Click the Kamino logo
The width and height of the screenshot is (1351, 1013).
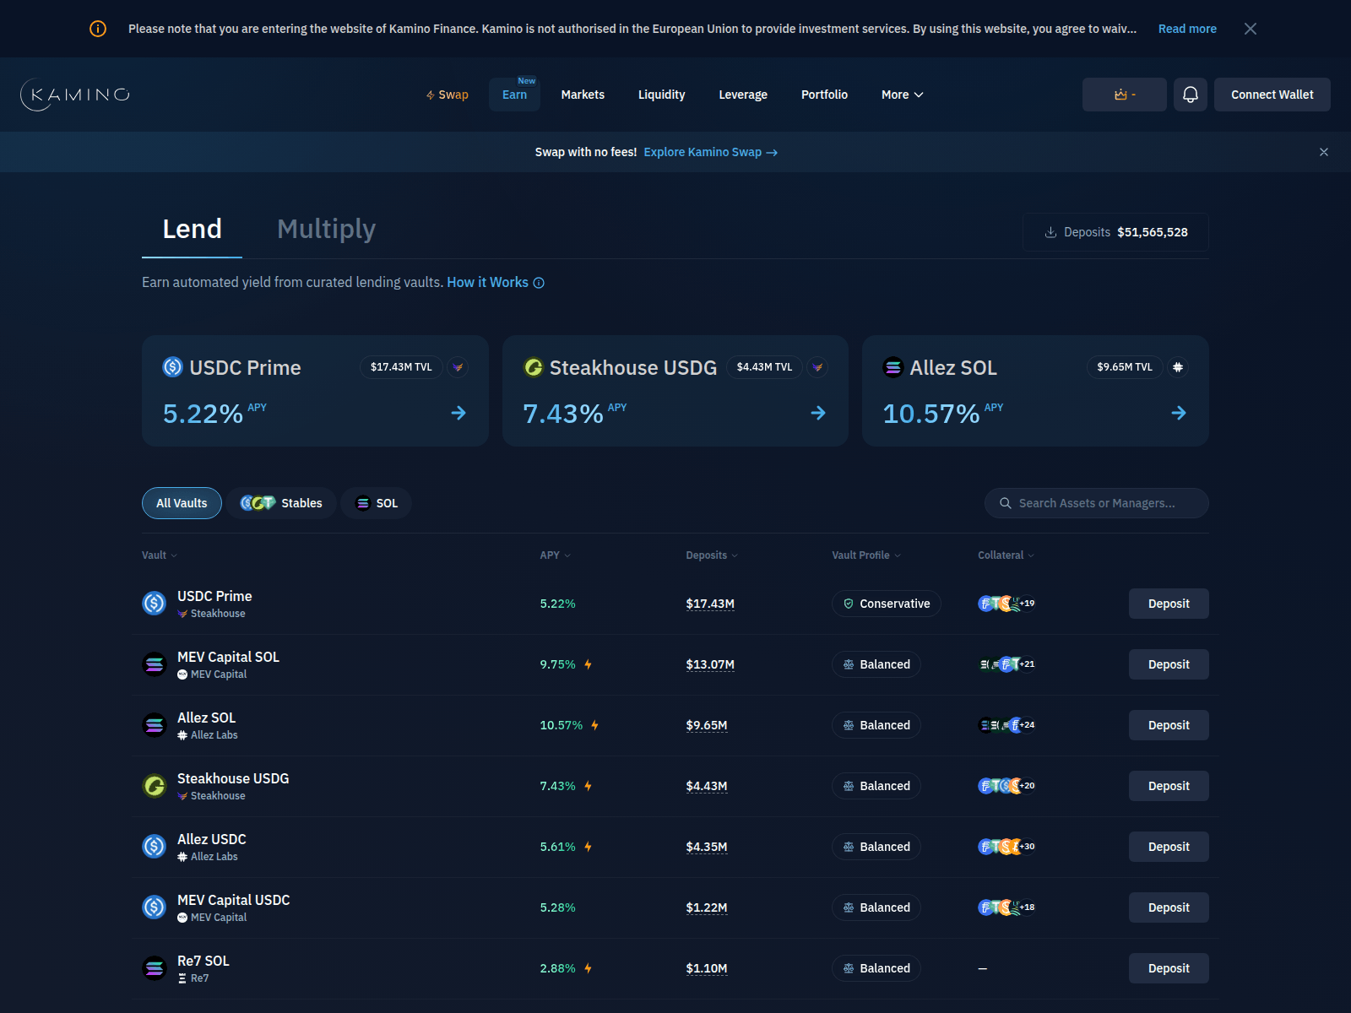75,95
